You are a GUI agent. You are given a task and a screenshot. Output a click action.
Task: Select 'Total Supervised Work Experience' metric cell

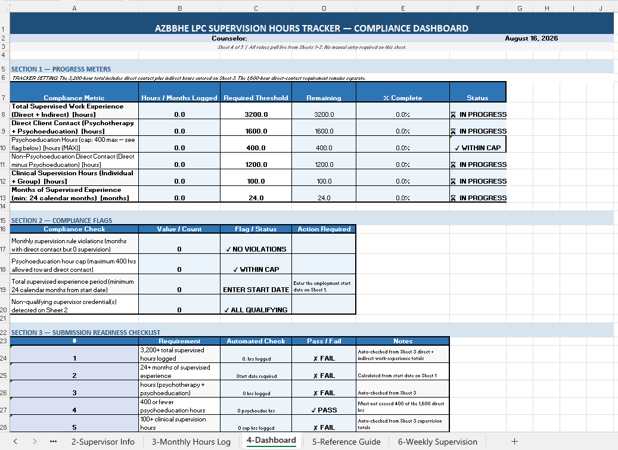pyautogui.click(x=74, y=111)
